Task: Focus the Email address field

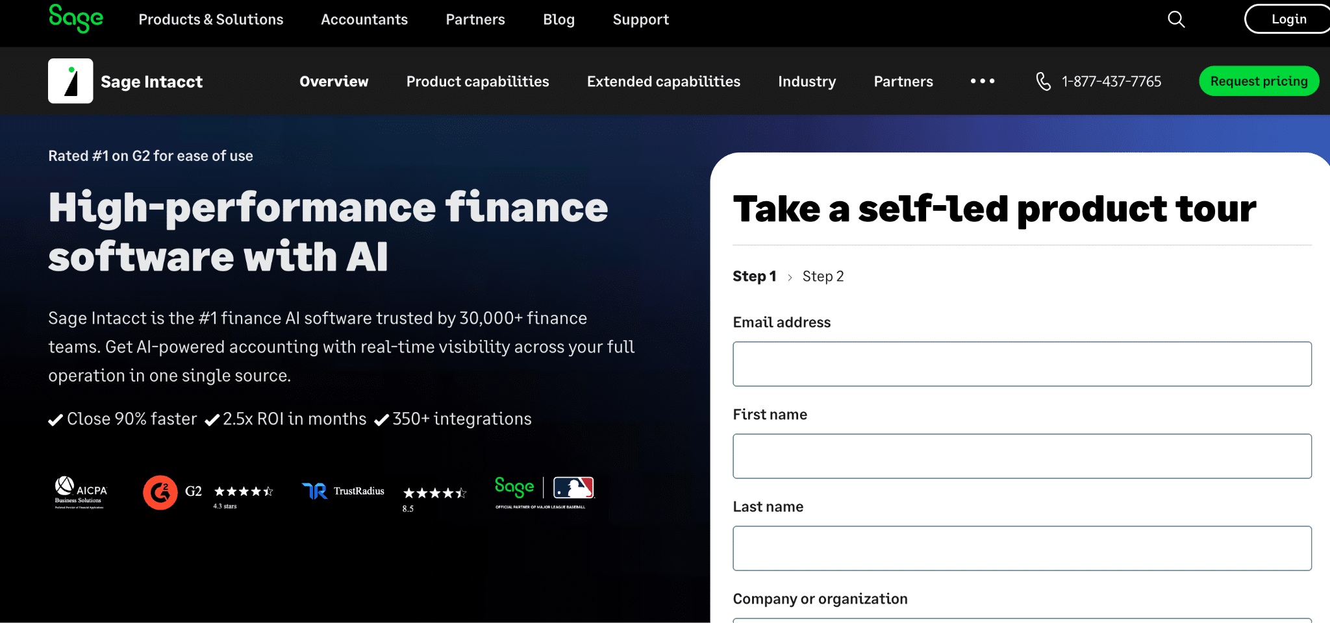Action: pyautogui.click(x=1022, y=364)
